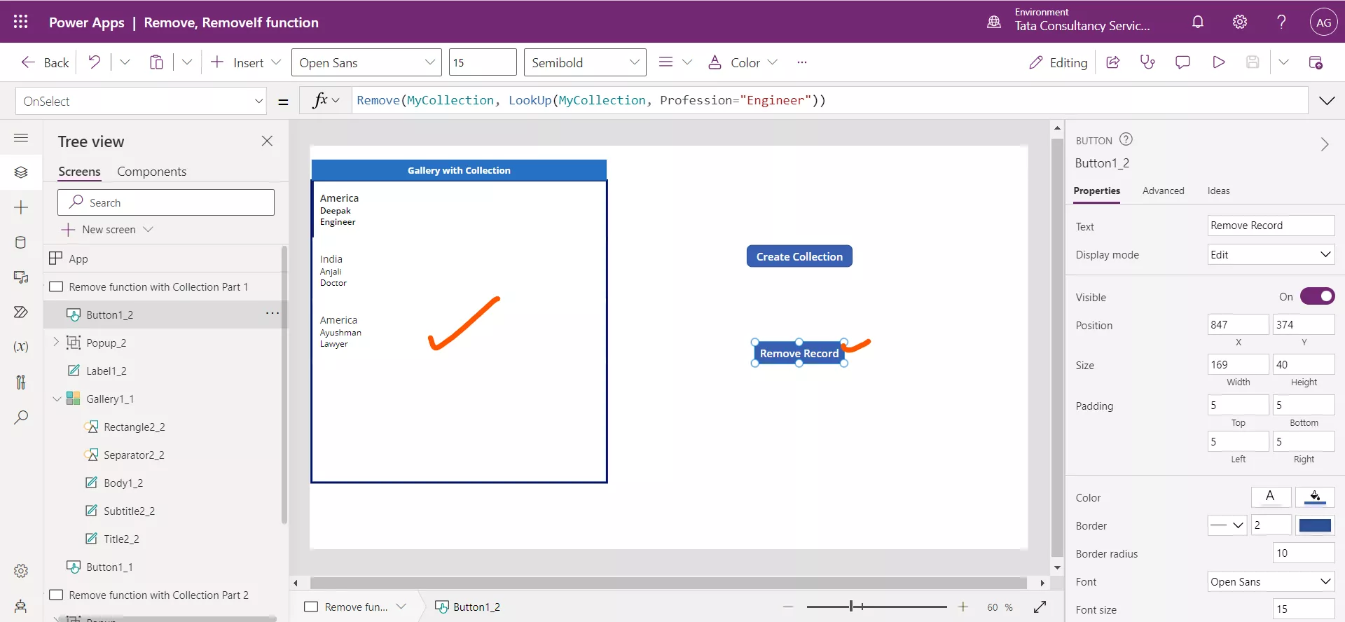This screenshot has width=1345, height=622.
Task: Open the Tree view layers icon
Action: point(21,172)
